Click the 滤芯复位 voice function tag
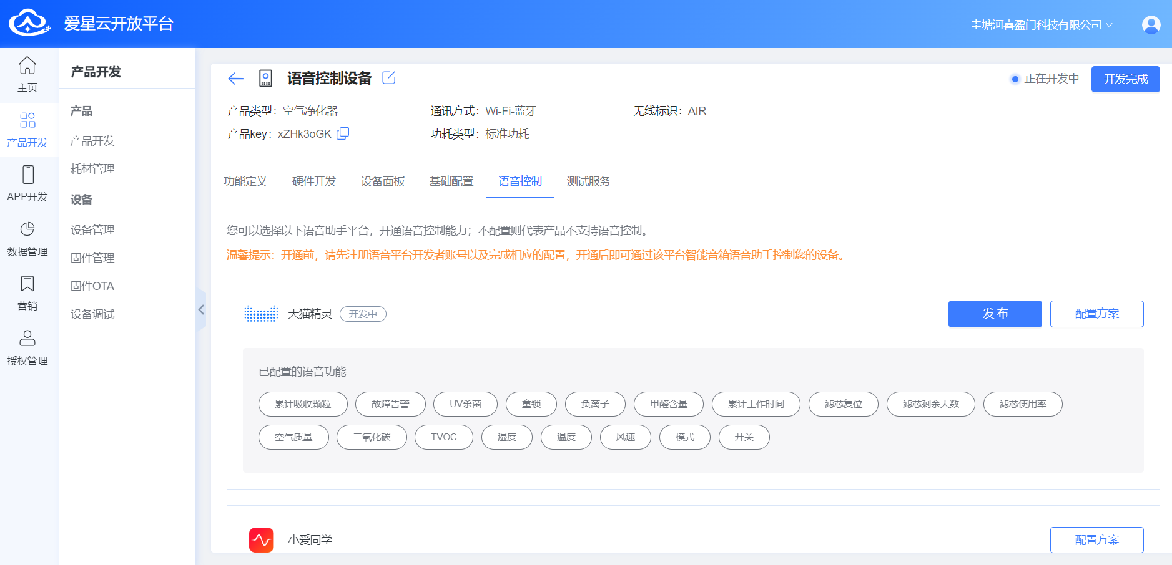This screenshot has height=565, width=1172. (x=844, y=404)
